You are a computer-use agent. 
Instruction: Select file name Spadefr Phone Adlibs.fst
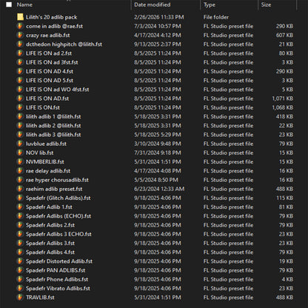[x=57, y=279]
